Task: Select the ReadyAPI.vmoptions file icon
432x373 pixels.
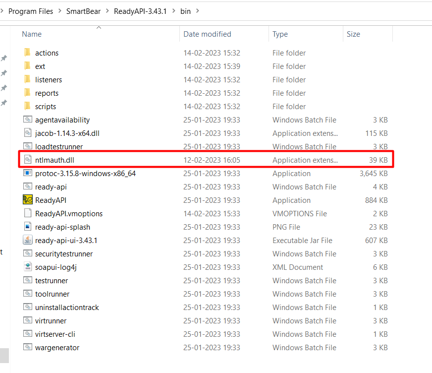Action: (x=28, y=214)
